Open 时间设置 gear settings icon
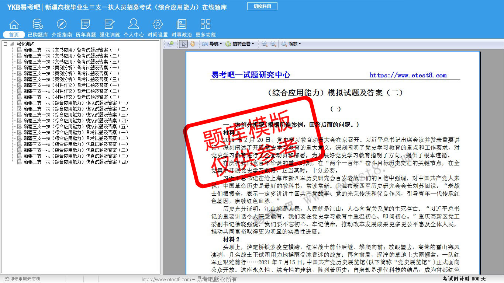Viewport: 504px width, 283px height. [x=158, y=25]
